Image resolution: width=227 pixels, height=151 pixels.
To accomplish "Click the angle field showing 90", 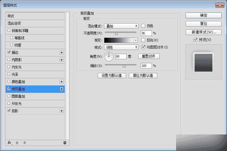I will pos(121,56).
